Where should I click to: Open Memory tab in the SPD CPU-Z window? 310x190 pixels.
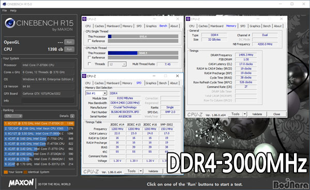127,83
